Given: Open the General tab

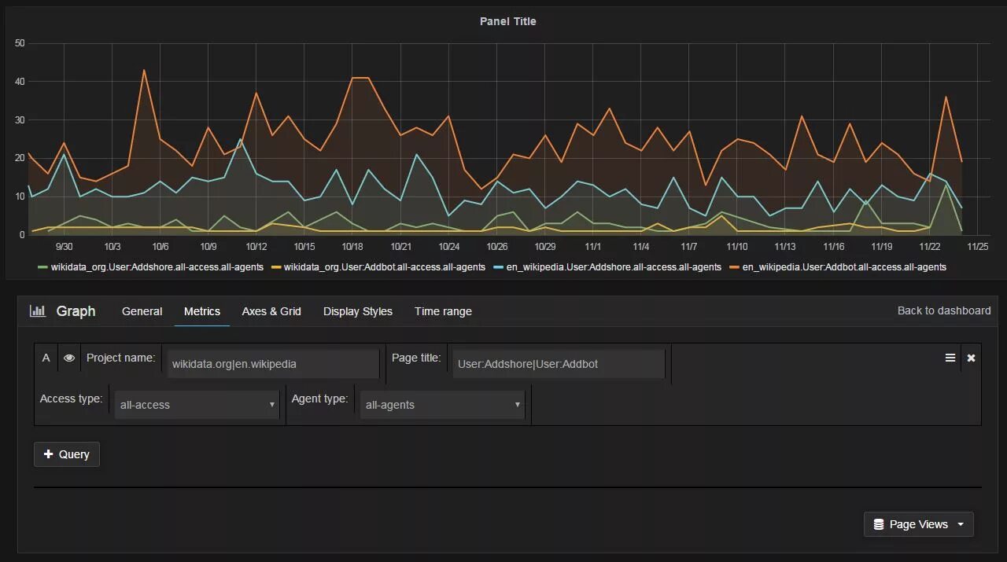Looking at the screenshot, I should tap(142, 311).
